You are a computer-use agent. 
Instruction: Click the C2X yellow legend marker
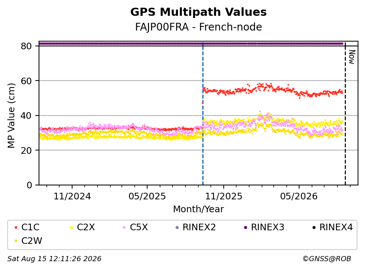(x=71, y=227)
